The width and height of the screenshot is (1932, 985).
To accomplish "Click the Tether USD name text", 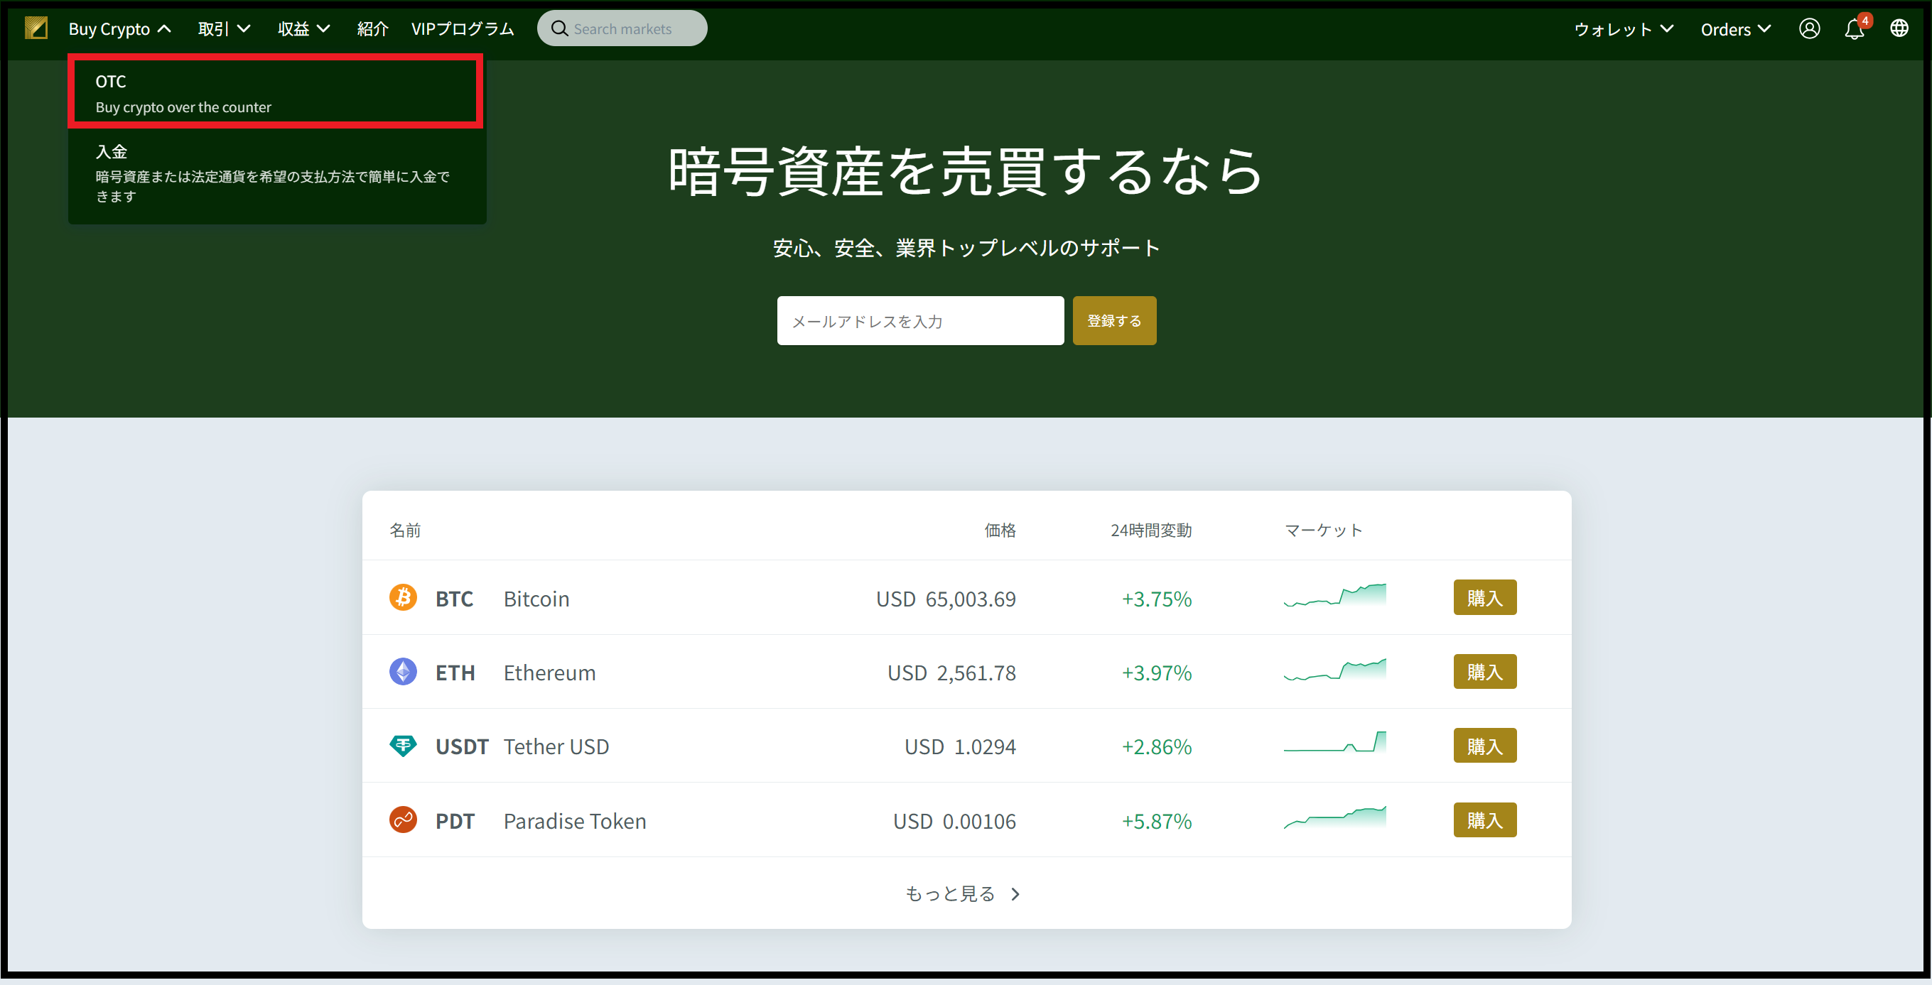I will 556,747.
